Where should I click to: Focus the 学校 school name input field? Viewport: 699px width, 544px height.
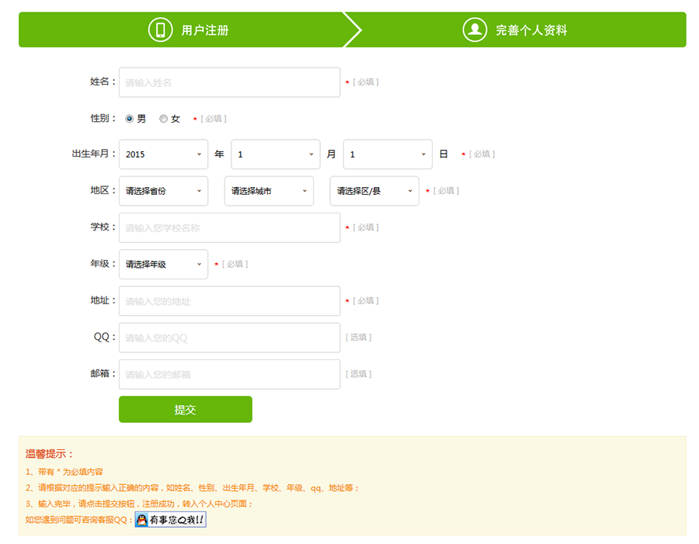230,227
